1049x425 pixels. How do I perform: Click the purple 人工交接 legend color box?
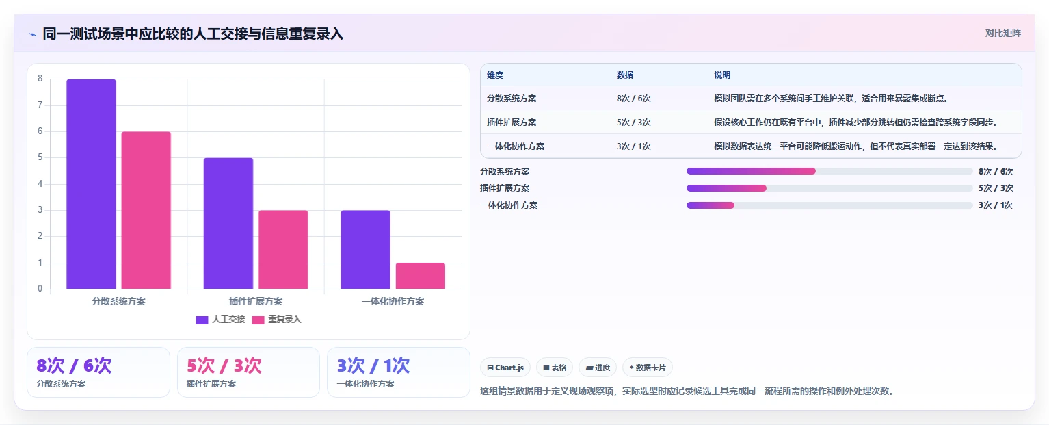pos(202,320)
